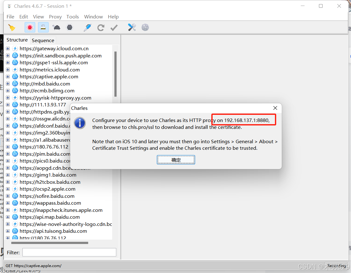Click vertical scrollbar of host list
Viewport: 351px width, 273px height.
(x=116, y=74)
